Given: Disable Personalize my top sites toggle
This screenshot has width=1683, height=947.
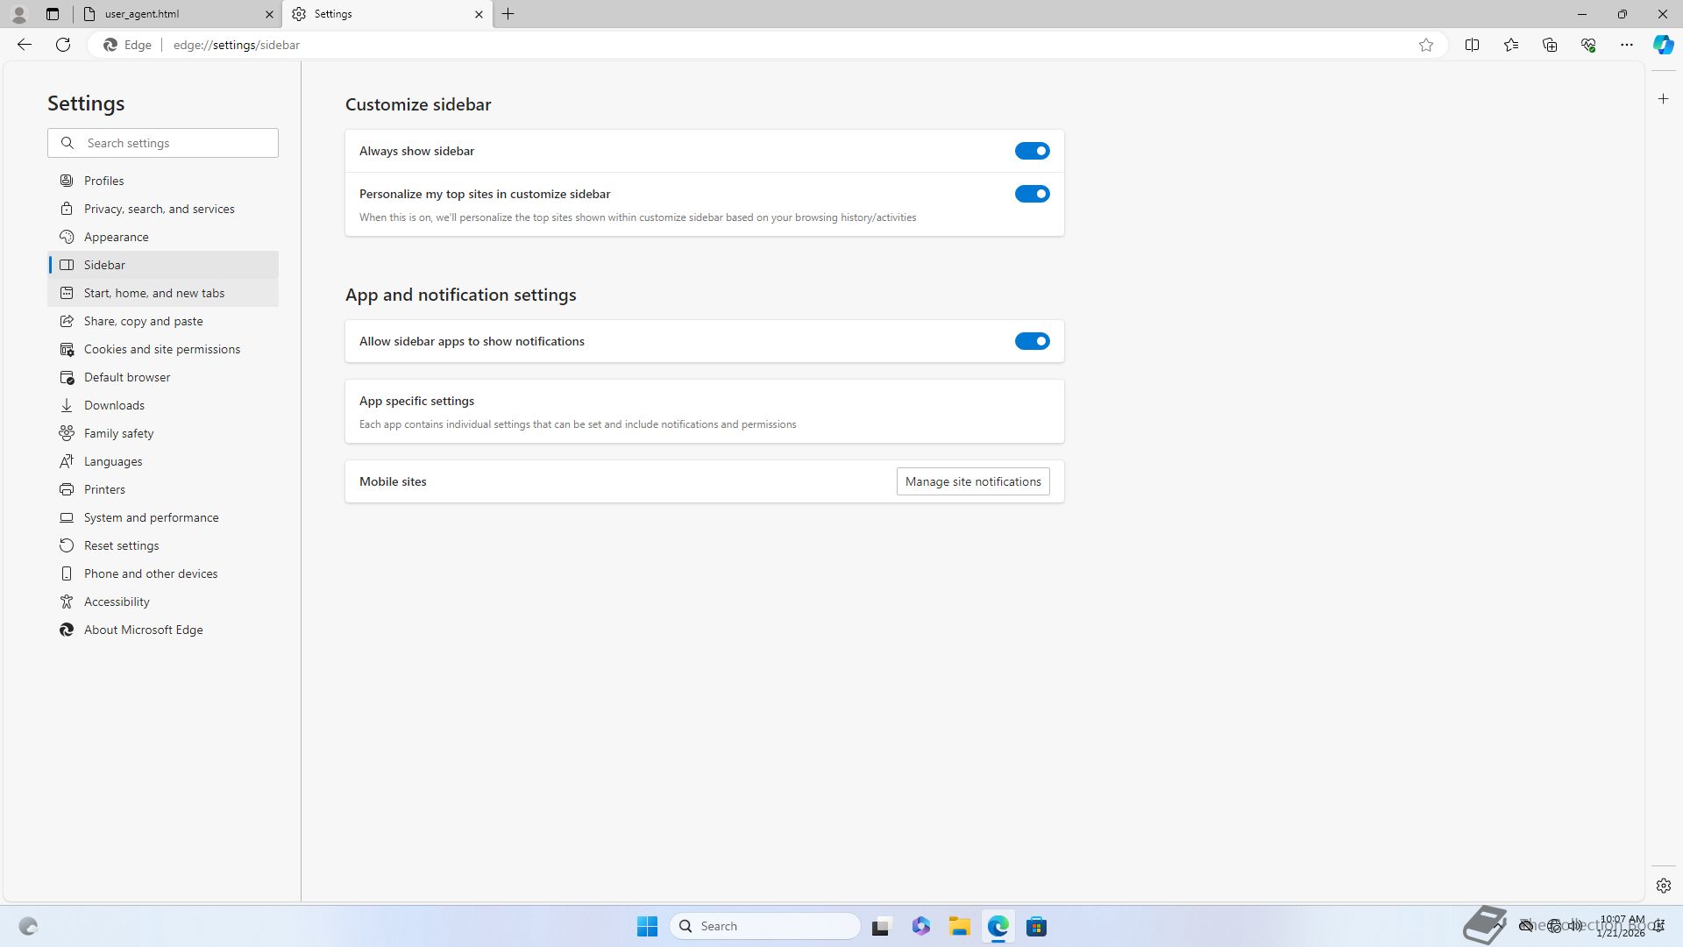Looking at the screenshot, I should click(1032, 194).
